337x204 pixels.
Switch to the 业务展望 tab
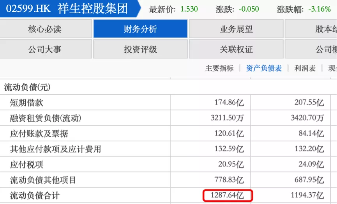coord(236,29)
